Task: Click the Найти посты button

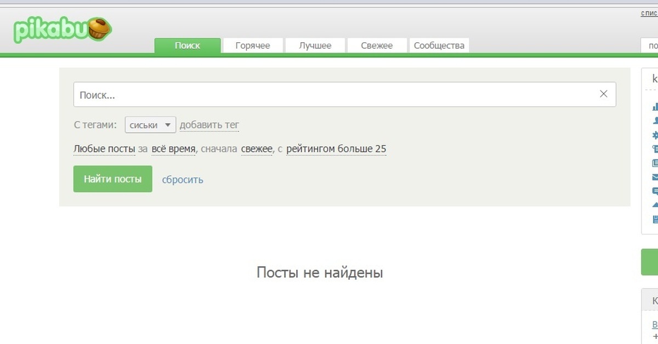Action: (113, 179)
